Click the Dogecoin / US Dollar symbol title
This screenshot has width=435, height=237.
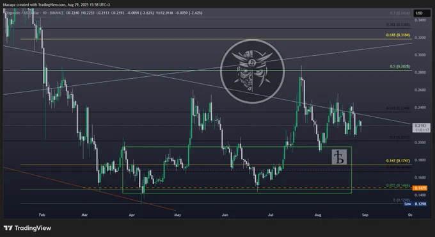pos(22,13)
